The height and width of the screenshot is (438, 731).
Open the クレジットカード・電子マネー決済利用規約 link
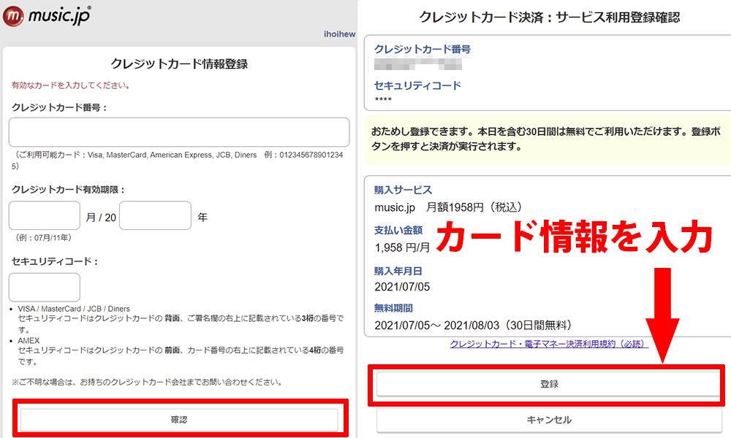(x=549, y=344)
